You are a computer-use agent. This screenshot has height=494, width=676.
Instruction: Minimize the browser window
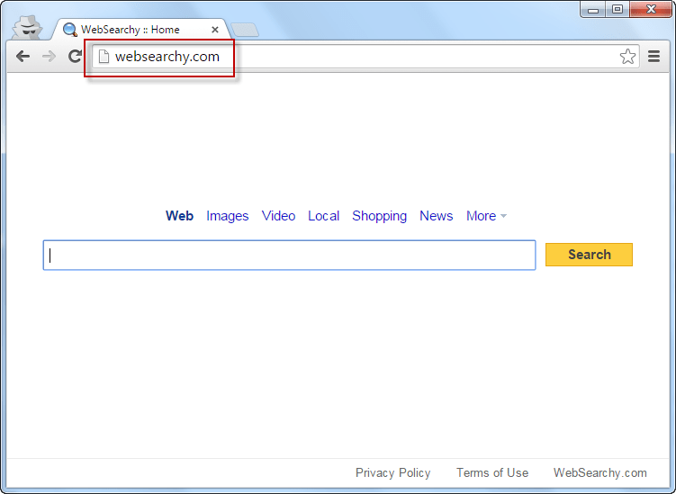(x=593, y=9)
